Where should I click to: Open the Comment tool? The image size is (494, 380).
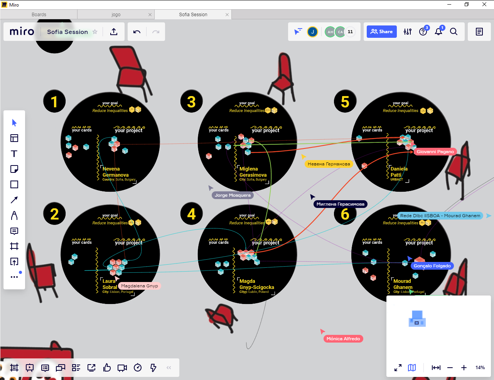(x=14, y=231)
